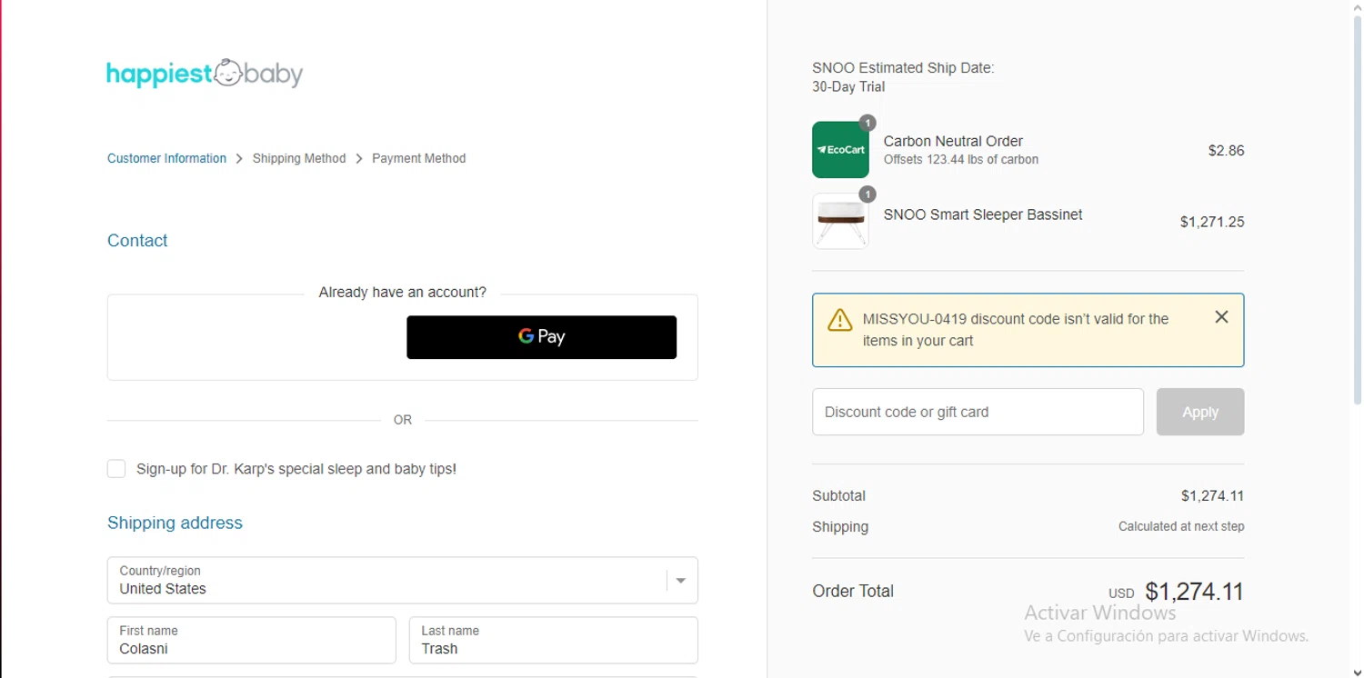Image resolution: width=1364 pixels, height=678 pixels.
Task: Check Dr. Karp's sleep tips sign-up box
Action: pyautogui.click(x=116, y=469)
